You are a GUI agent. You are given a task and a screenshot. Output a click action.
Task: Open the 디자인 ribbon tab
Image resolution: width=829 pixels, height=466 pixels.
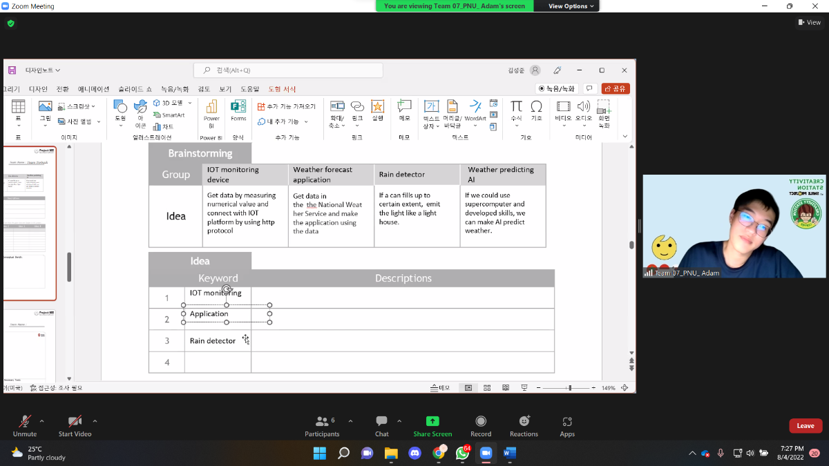pyautogui.click(x=38, y=89)
